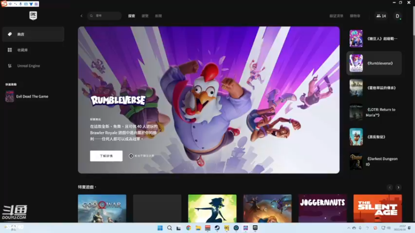Image resolution: width=415 pixels, height=233 pixels.
Task: Select the News tab in the top nav
Action: [x=158, y=16]
